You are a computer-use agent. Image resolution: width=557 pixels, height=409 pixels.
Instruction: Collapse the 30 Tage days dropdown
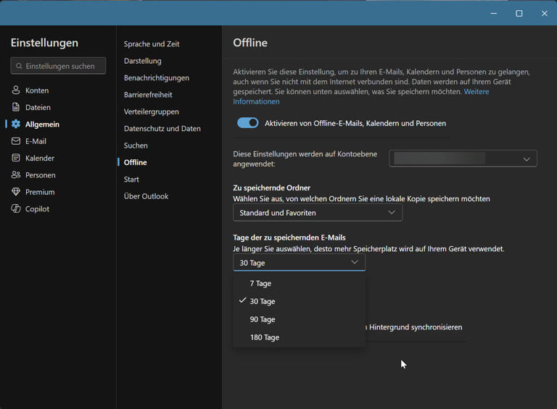click(299, 263)
